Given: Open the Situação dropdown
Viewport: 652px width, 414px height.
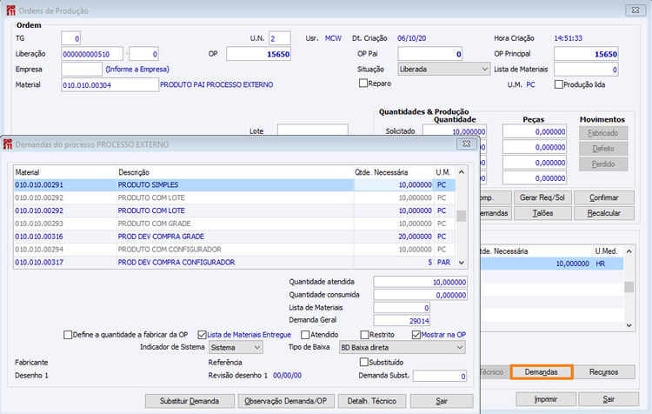Looking at the screenshot, I should [443, 69].
